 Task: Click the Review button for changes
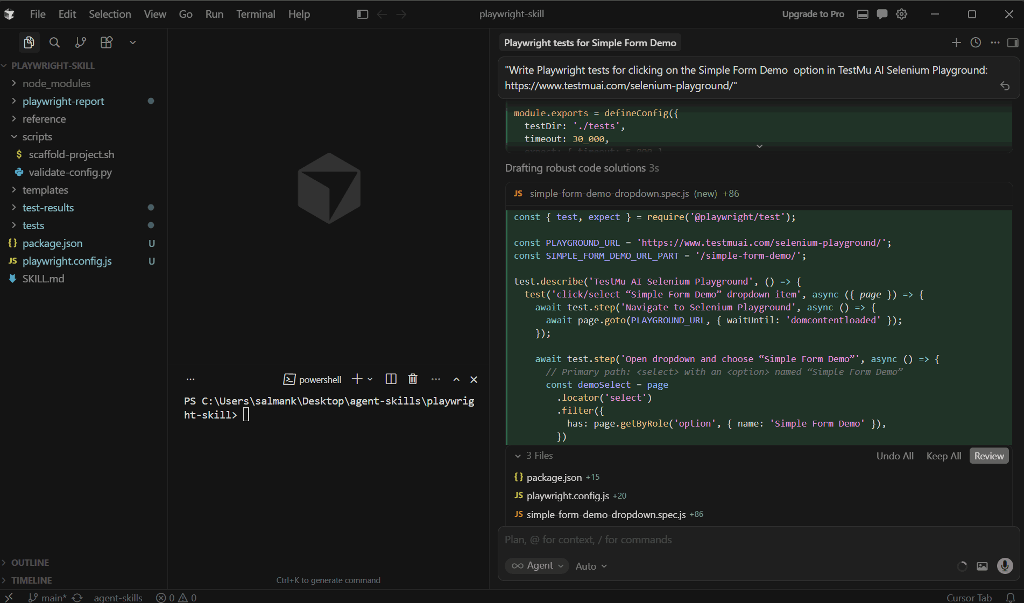[988, 456]
